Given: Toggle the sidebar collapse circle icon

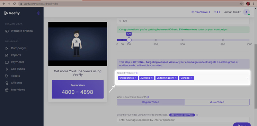Looking at the screenshot, I should [x=39, y=13].
